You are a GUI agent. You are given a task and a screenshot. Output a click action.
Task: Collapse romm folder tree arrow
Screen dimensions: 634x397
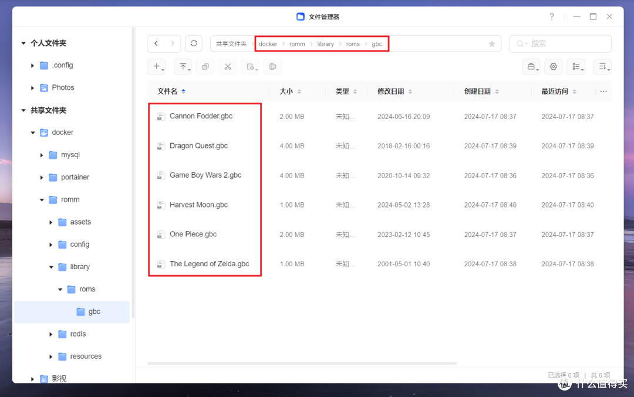point(42,200)
